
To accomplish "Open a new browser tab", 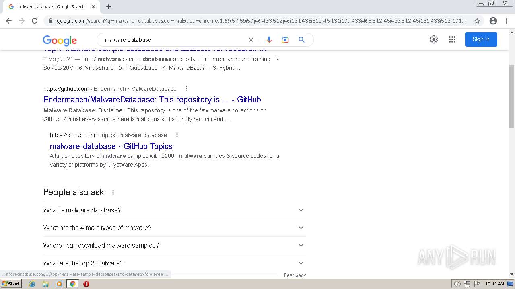I will (109, 7).
